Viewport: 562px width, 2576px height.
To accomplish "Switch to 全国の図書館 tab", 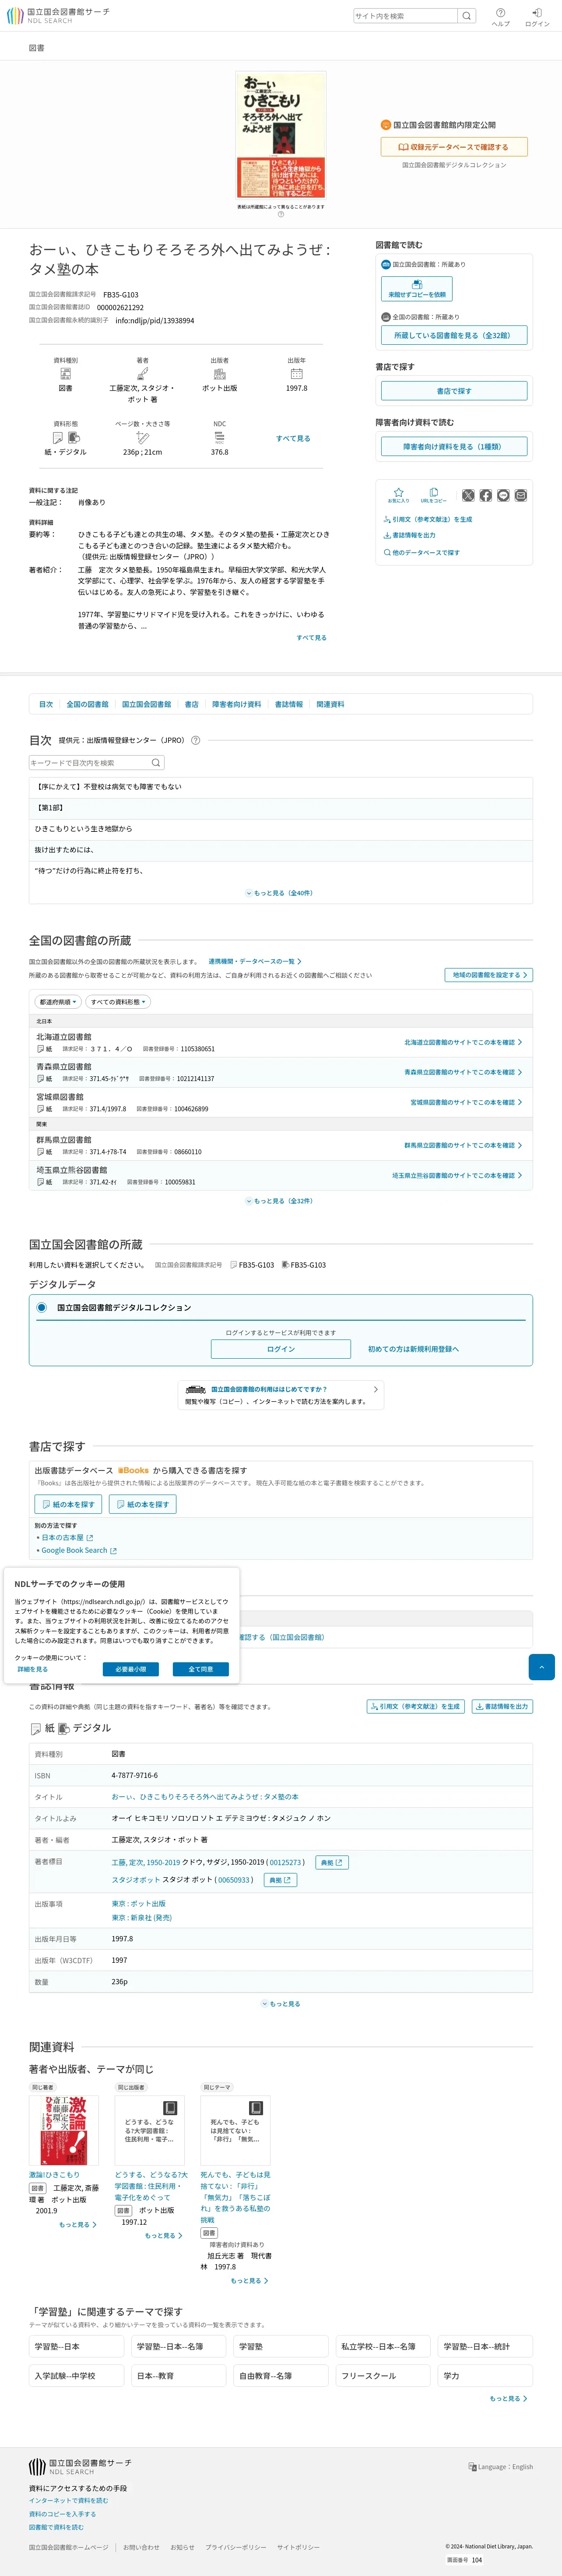I will coord(87,704).
